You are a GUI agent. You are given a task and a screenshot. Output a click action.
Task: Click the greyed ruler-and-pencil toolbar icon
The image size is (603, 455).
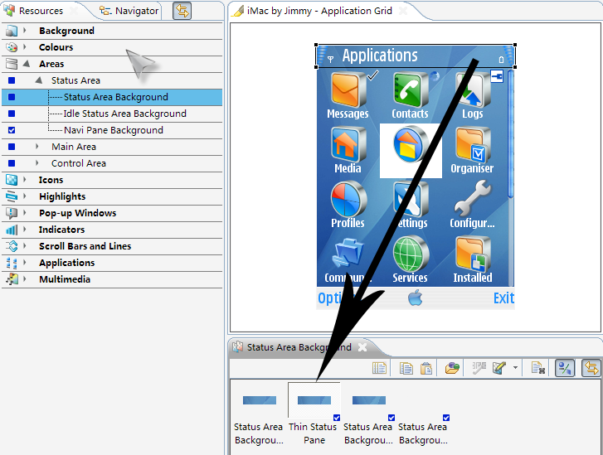[x=479, y=368]
